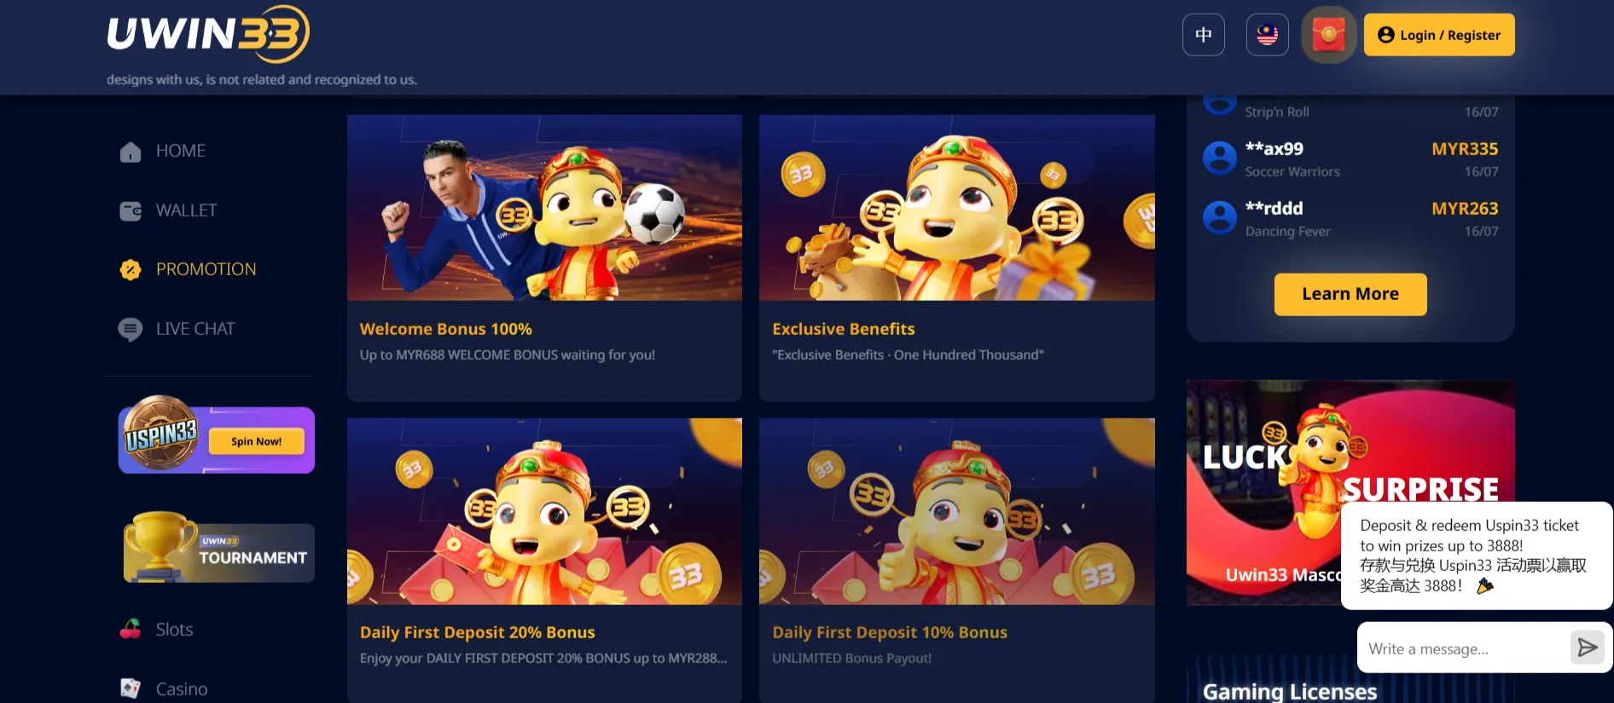Screen dimensions: 1614x703
Task: Select the Casino cards icon
Action: pos(131,689)
